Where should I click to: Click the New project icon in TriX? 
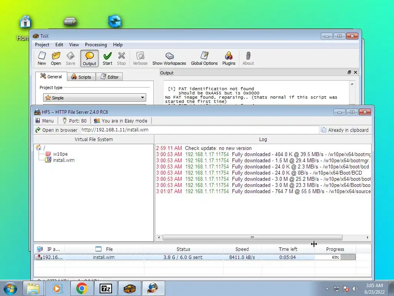point(42,59)
